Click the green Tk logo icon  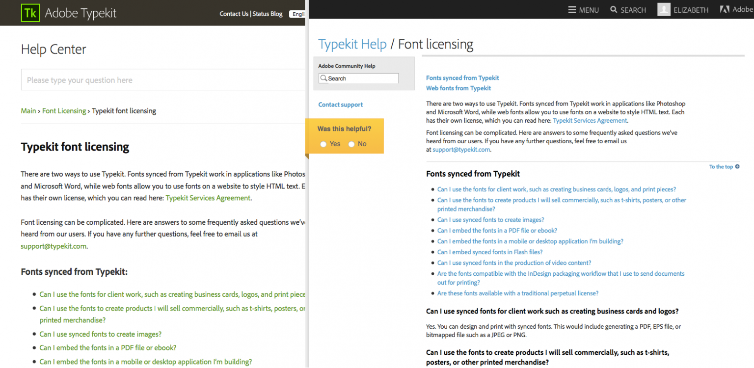point(29,13)
